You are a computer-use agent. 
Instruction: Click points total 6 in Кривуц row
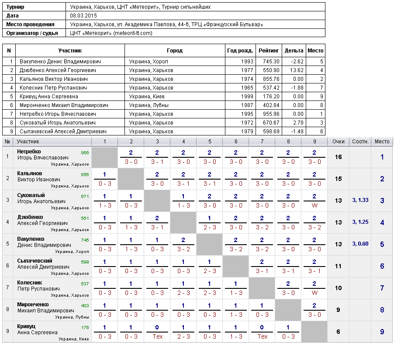coord(338,332)
